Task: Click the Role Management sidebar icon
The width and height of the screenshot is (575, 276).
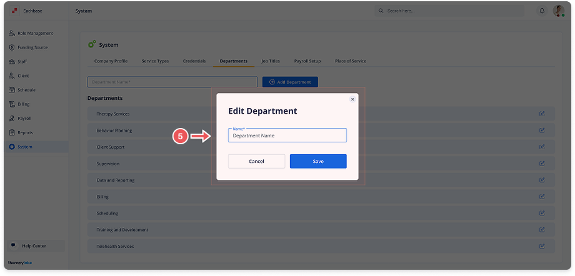Action: tap(12, 33)
